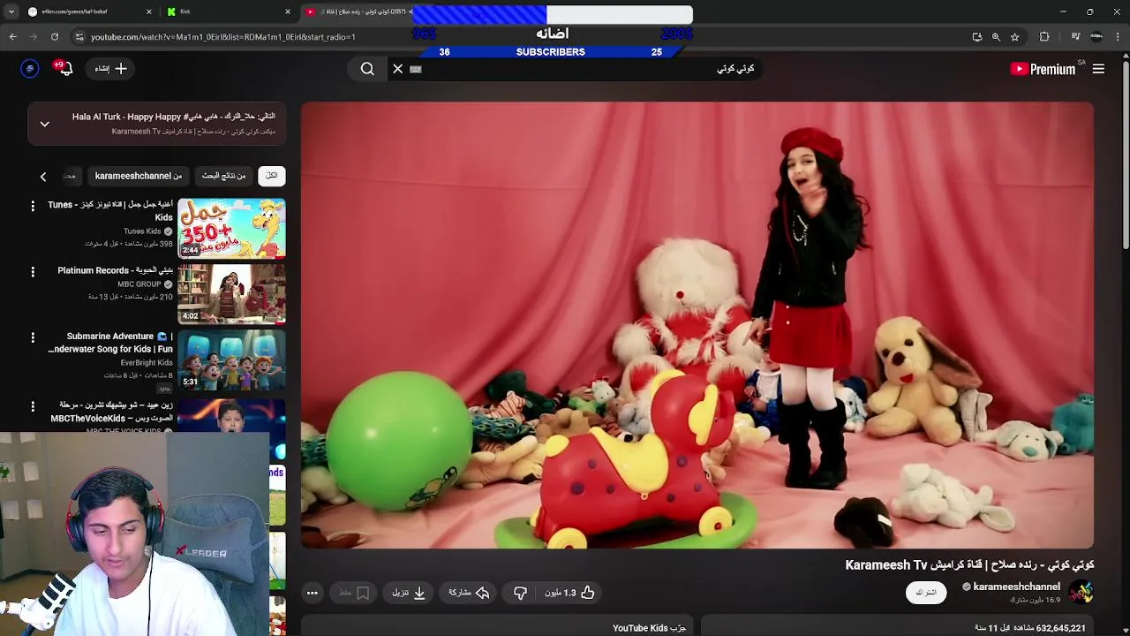Click the install app icon in address bar
This screenshot has height=636, width=1130.
[x=976, y=37]
